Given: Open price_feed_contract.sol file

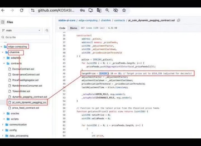Looking at the screenshot, I should tap(25, 108).
